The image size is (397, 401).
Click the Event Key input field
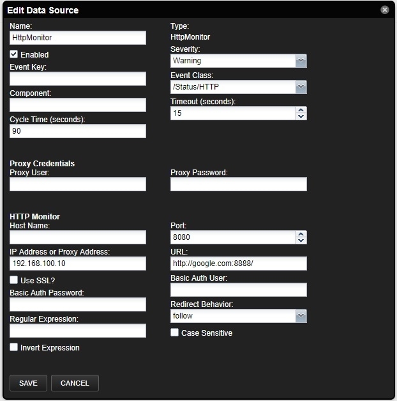78,79
